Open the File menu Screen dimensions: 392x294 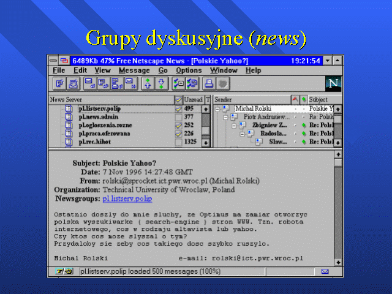(x=59, y=70)
